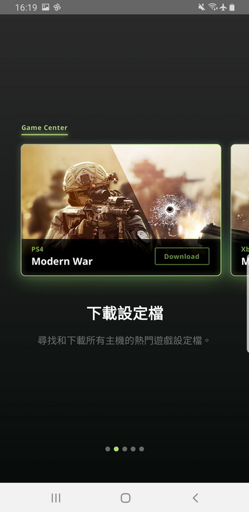Jump to the third page indicator dot
This screenshot has height=512, width=249.
(125, 449)
